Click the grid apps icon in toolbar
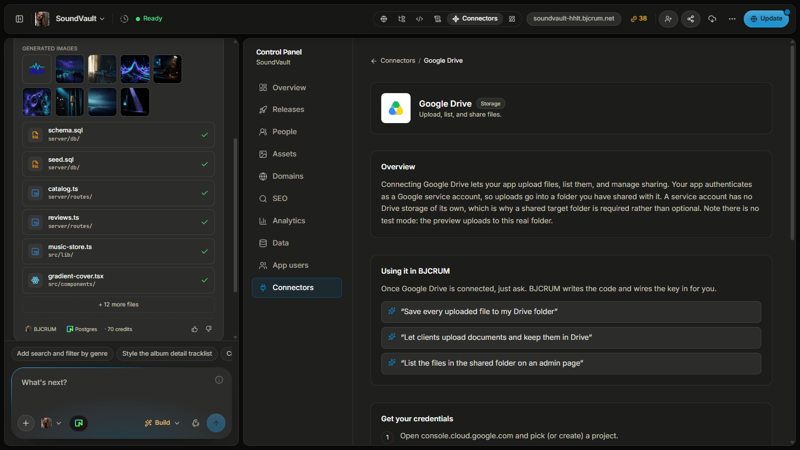Image resolution: width=800 pixels, height=450 pixels. 512,19
